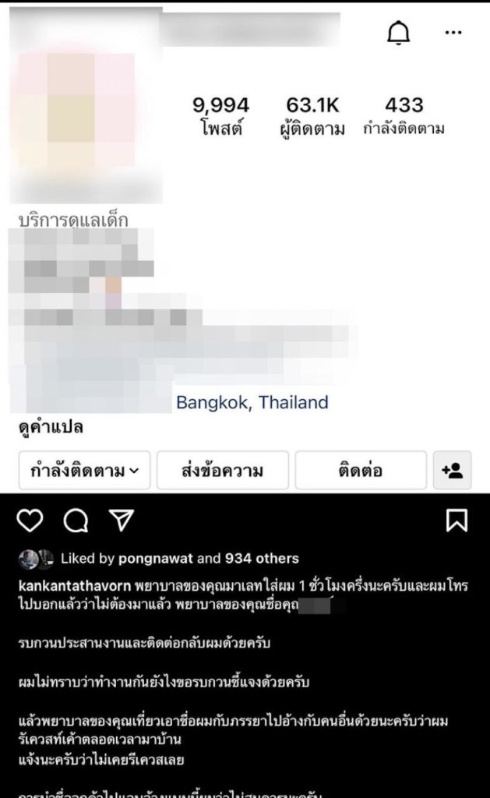Save the post with the bookmark icon

(457, 521)
